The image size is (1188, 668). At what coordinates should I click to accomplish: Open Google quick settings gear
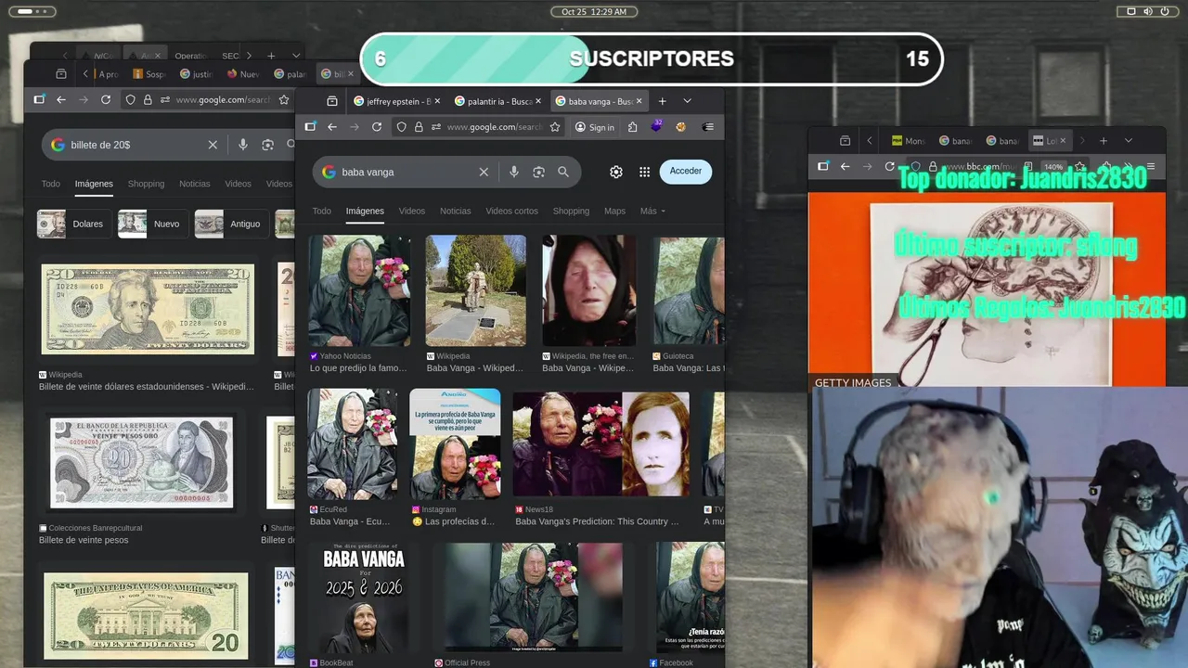click(x=615, y=172)
